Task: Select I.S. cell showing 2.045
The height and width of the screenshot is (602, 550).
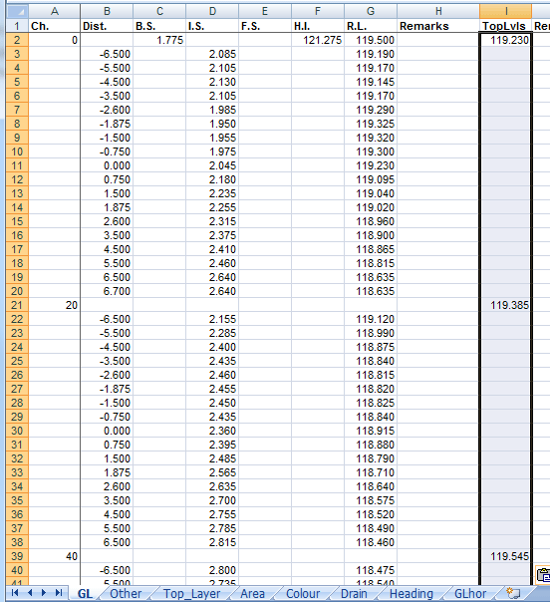Action: click(x=212, y=165)
